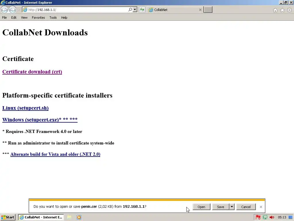The width and height of the screenshot is (294, 221).
Task: Open the Tools menu
Action: coord(53,18)
